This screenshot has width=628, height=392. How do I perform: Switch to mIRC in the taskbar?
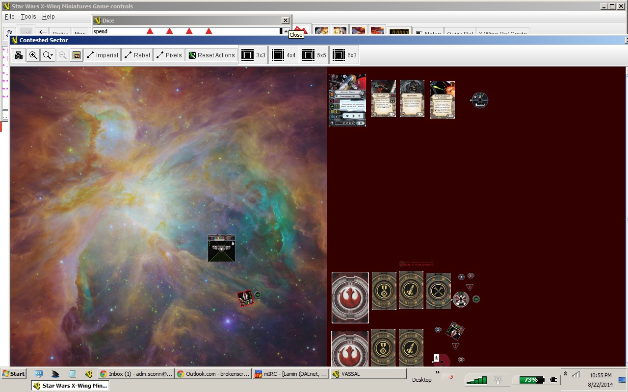pos(289,374)
